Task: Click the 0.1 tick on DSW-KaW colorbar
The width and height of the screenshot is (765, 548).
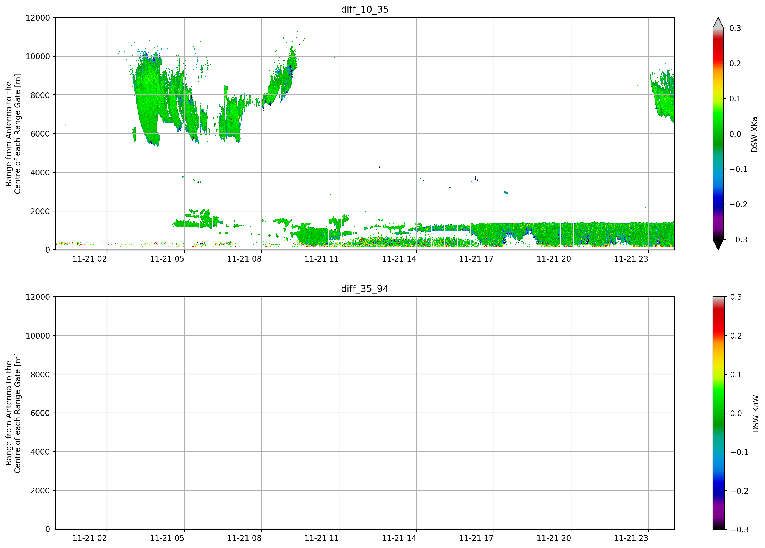Action: (736, 375)
